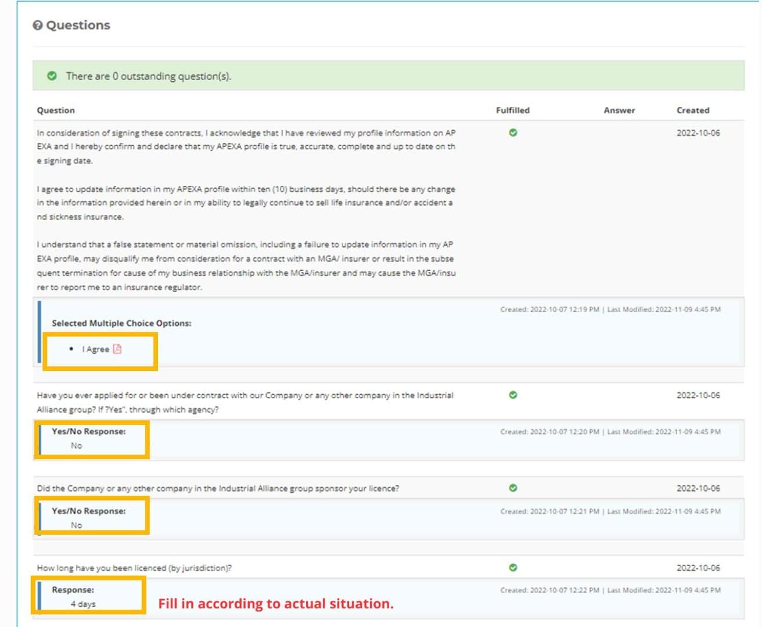Viewport: 762px width, 627px height.
Task: Click fulfilled checkmark for Industrial Alliance contract question
Action: pos(513,395)
